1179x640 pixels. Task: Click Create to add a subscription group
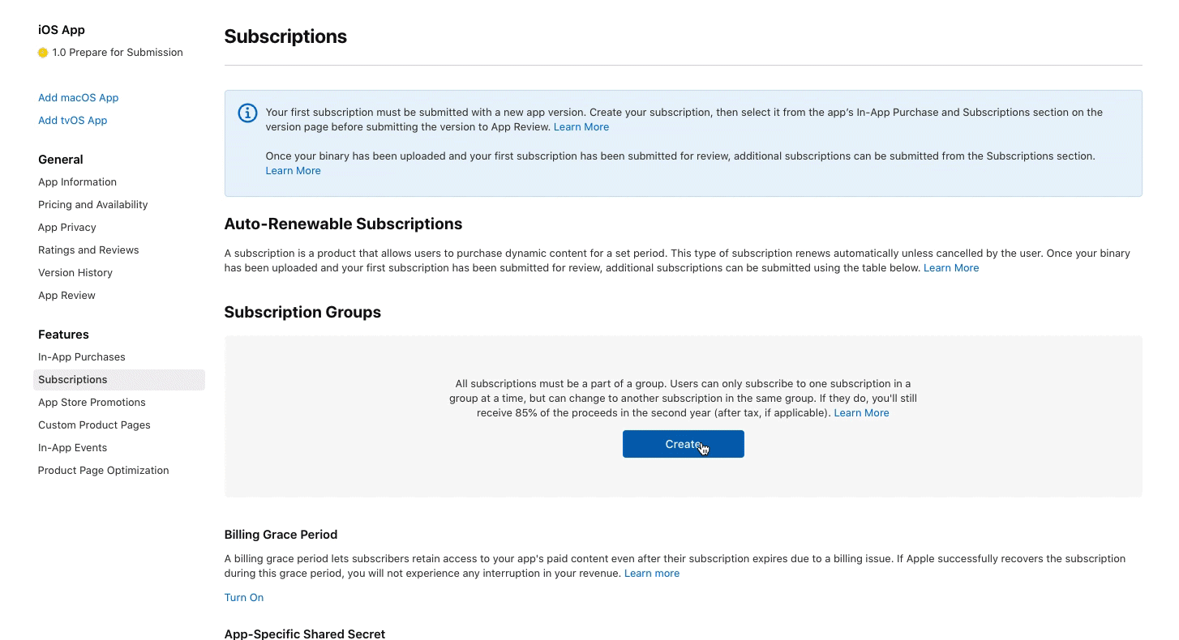point(683,444)
